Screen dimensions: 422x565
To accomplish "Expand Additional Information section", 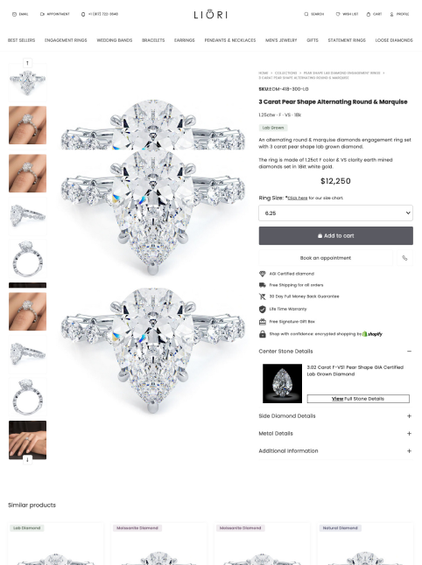I will [x=409, y=450].
